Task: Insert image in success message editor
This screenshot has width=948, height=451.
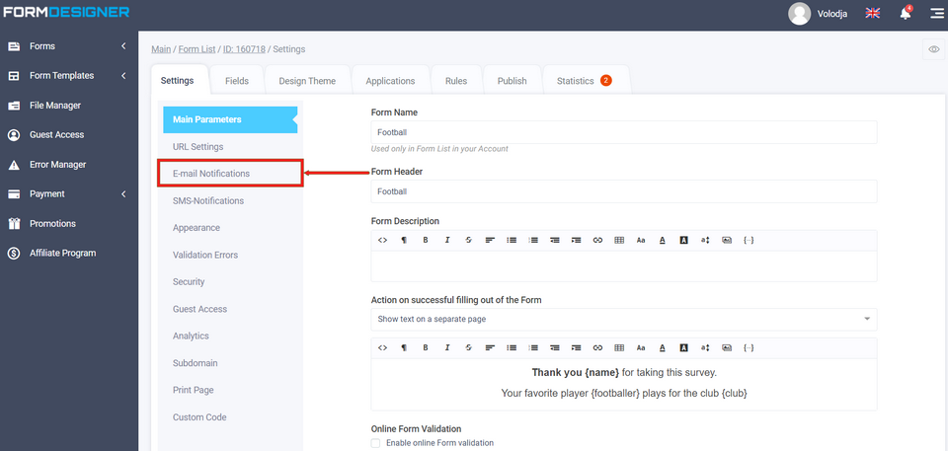Action: point(727,347)
